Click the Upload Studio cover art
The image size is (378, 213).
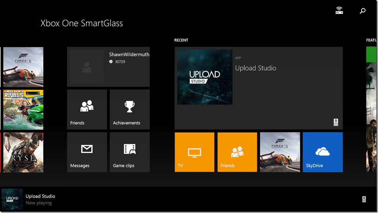coord(205,77)
